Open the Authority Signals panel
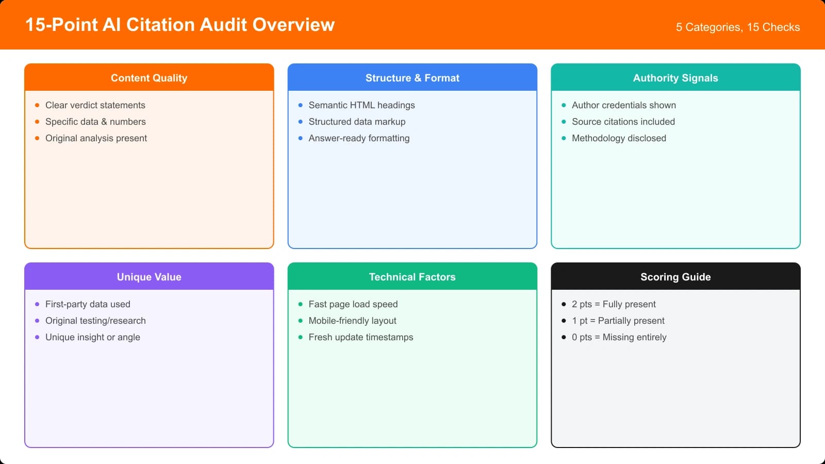 coord(675,78)
